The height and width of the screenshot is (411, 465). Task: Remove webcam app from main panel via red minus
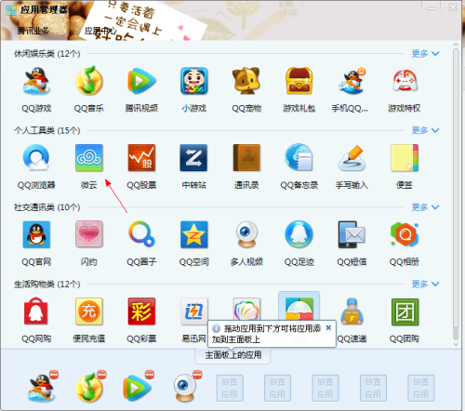point(197,375)
